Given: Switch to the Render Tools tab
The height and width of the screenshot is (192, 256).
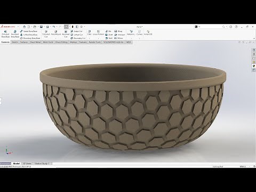Looking at the screenshot, I should [x=95, y=42].
